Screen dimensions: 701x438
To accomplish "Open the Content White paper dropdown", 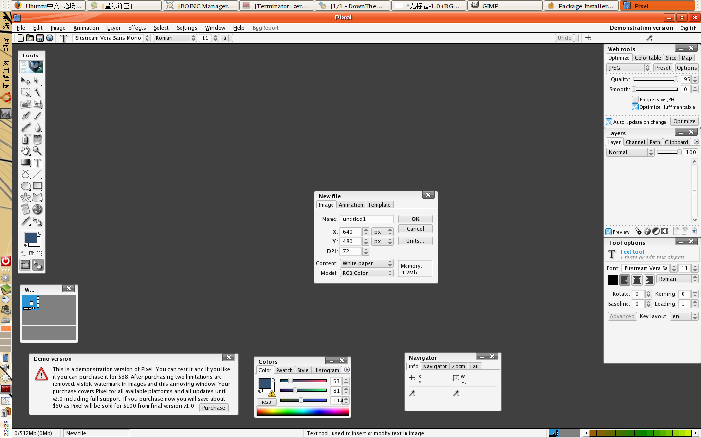I will pyautogui.click(x=367, y=263).
